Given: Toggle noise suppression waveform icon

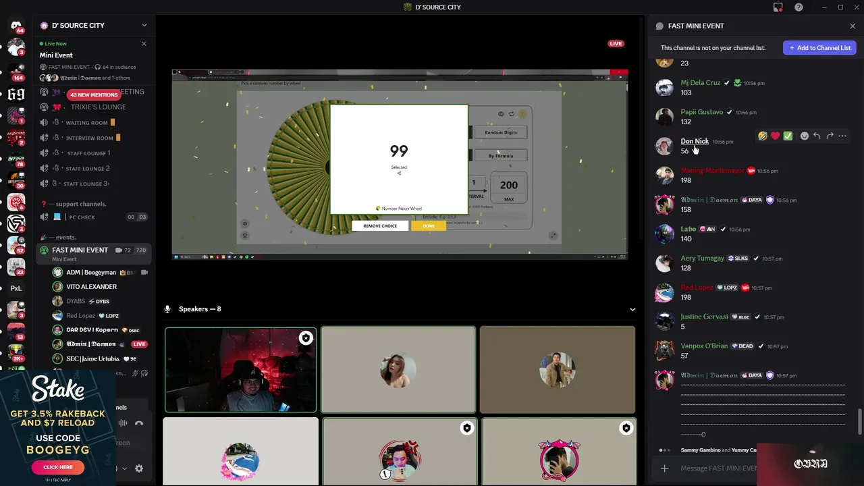Looking at the screenshot, I should pyautogui.click(x=123, y=423).
